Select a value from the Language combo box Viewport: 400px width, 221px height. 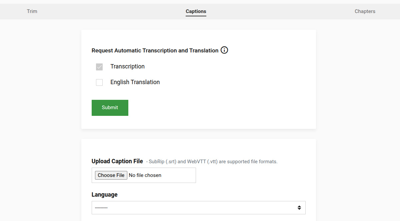click(198, 207)
